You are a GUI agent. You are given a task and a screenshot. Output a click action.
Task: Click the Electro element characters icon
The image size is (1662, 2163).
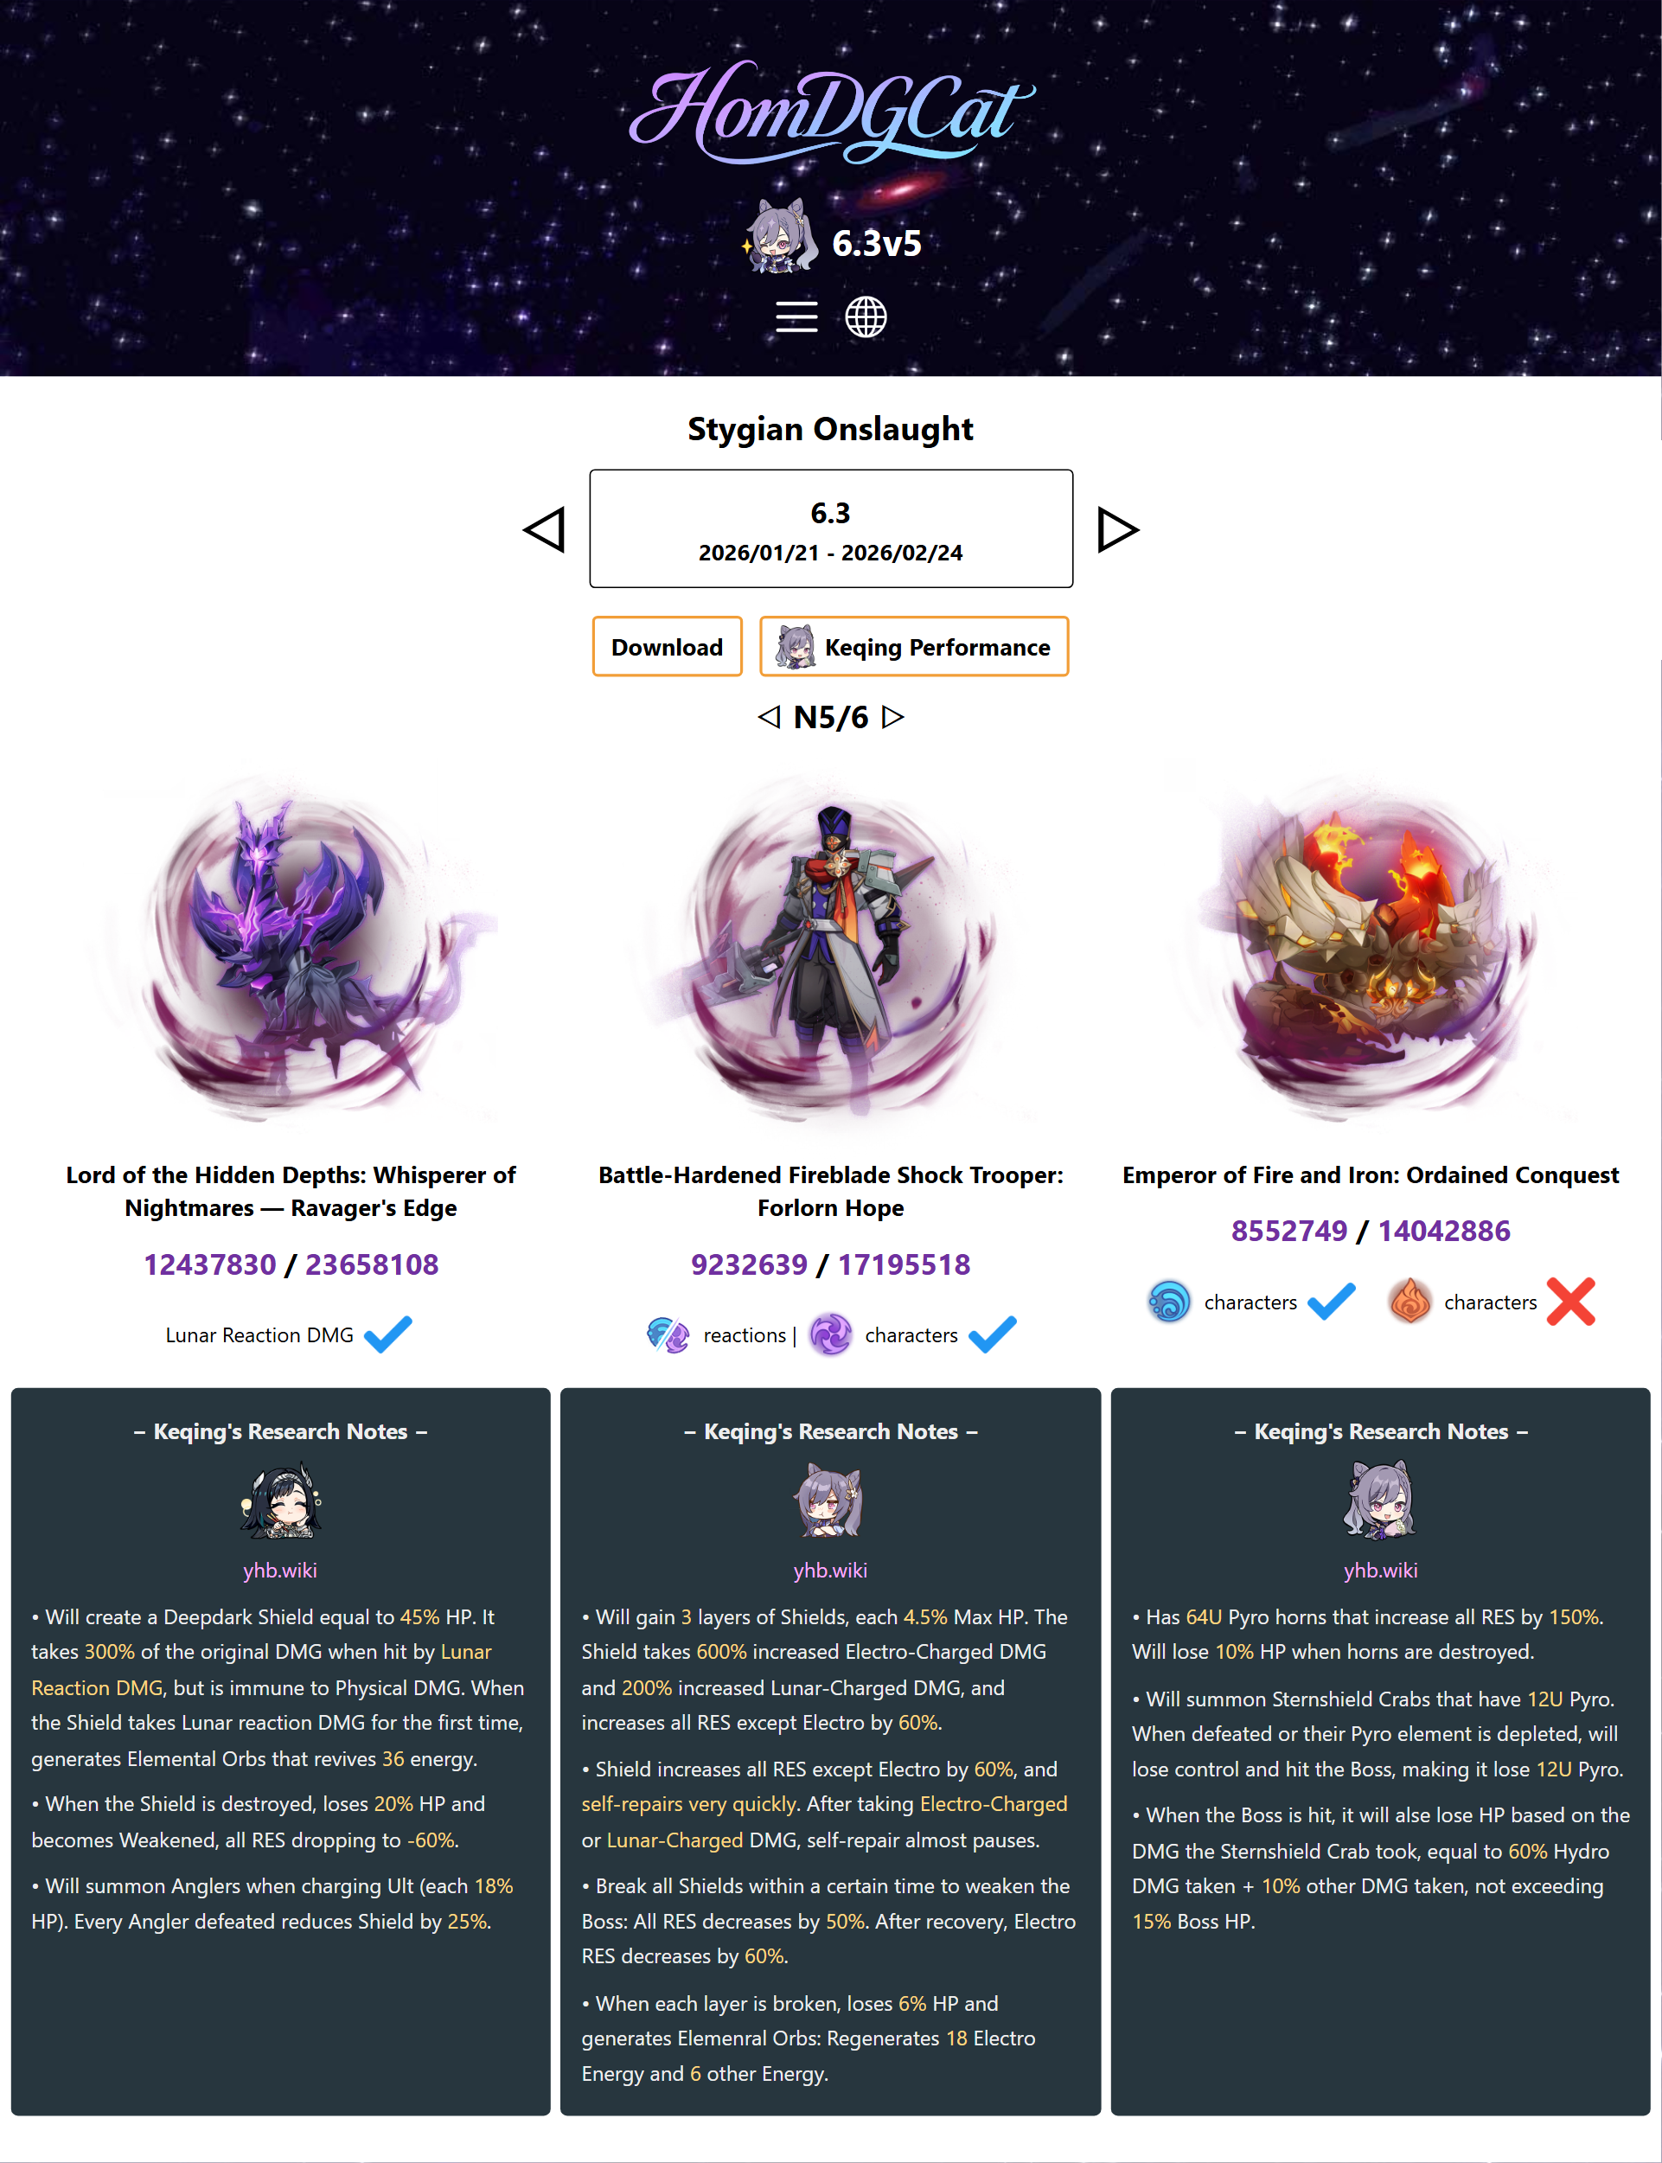[831, 1334]
